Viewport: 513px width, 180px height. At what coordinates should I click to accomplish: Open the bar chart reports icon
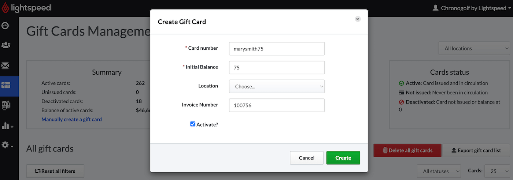7,126
